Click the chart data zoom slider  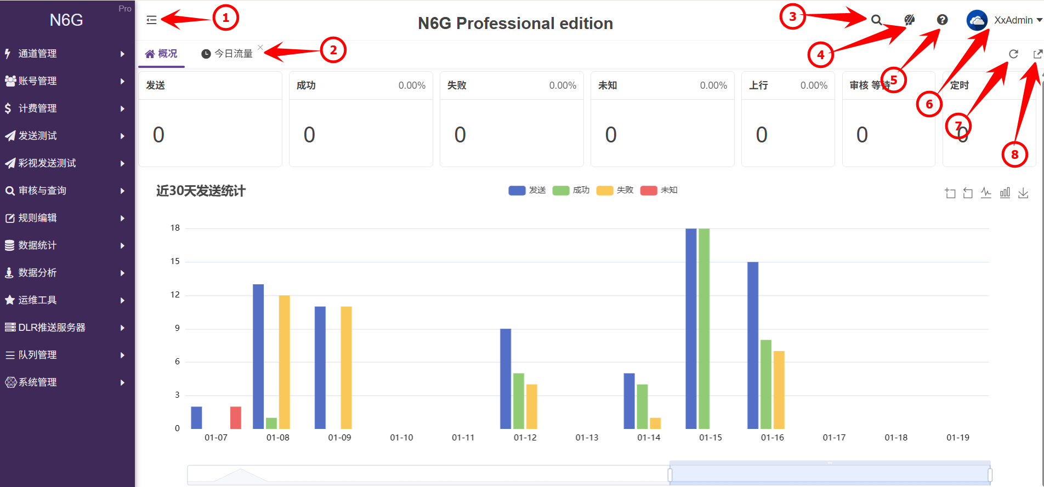point(829,474)
